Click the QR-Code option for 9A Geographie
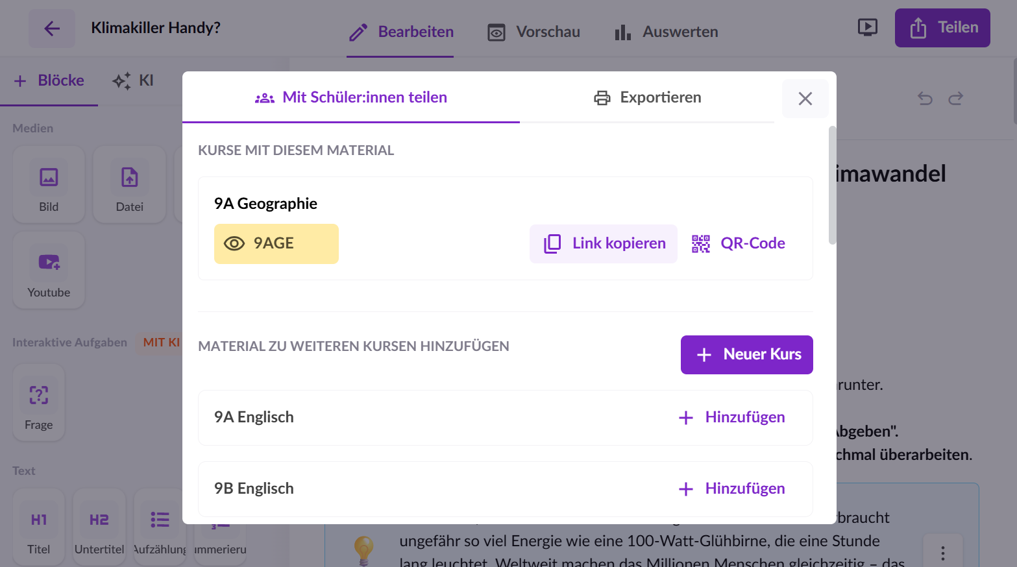The image size is (1017, 567). [739, 244]
